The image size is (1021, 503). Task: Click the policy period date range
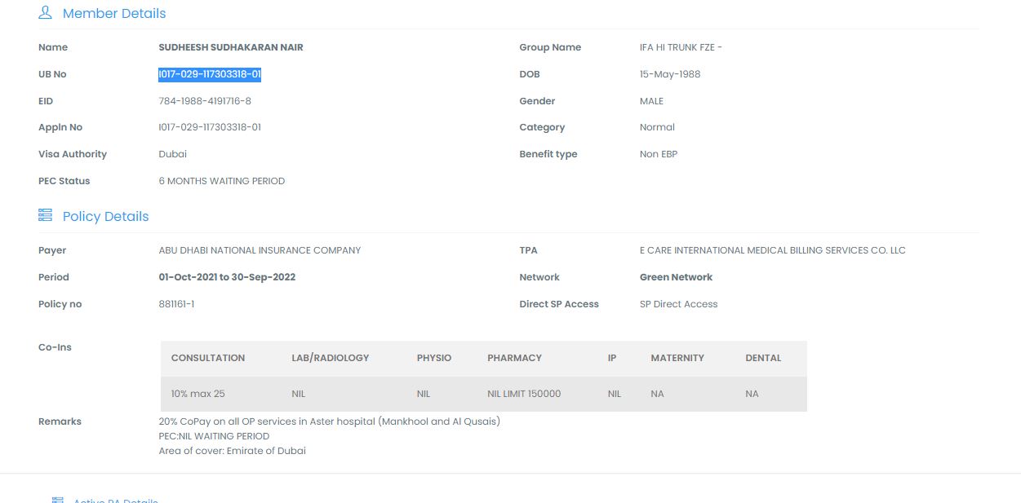227,277
